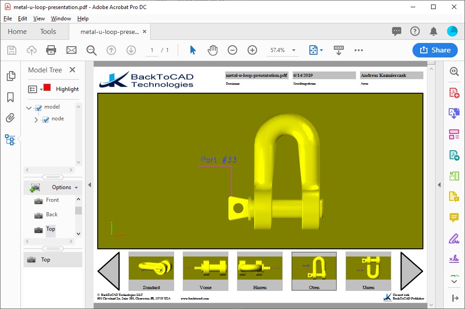Collapse the right tools pane arrow
This screenshot has height=309, width=465.
point(439,185)
